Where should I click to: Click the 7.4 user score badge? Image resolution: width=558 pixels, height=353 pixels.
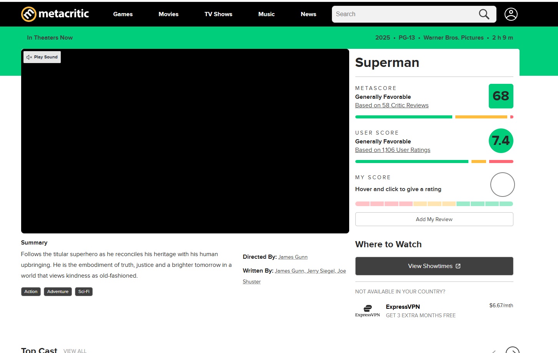(501, 141)
